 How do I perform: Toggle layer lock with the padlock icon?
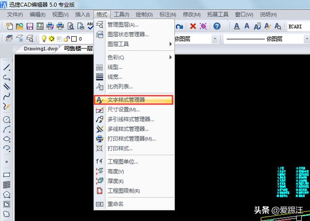(x=67, y=39)
